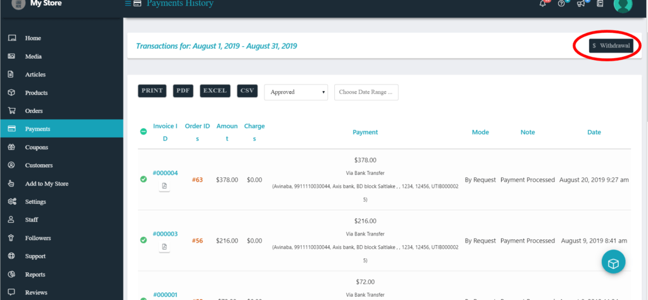Screen dimensions: 648x300
Task: Download PDF invoice for #000004
Action: pyautogui.click(x=165, y=186)
